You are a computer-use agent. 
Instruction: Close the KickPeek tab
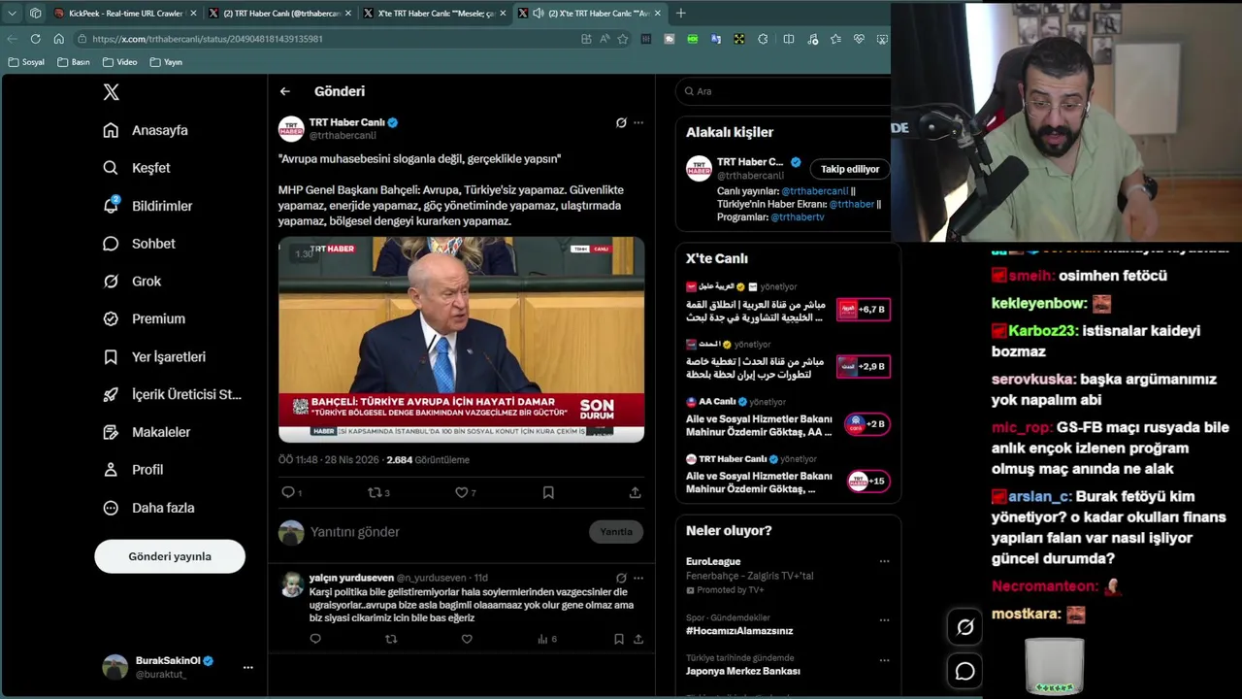point(193,14)
